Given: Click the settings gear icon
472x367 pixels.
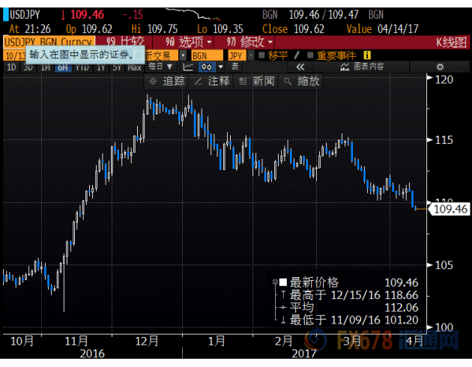Looking at the screenshot, I should pyautogui.click(x=440, y=67).
